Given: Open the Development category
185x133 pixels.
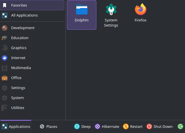Looking at the screenshot, I should [32, 28].
